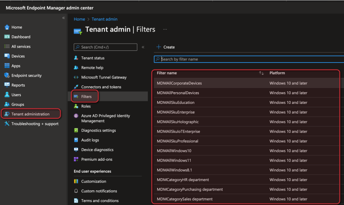The height and width of the screenshot is (205, 344).
Task: Open Tenant administration in the sidebar
Action: [x=30, y=114]
